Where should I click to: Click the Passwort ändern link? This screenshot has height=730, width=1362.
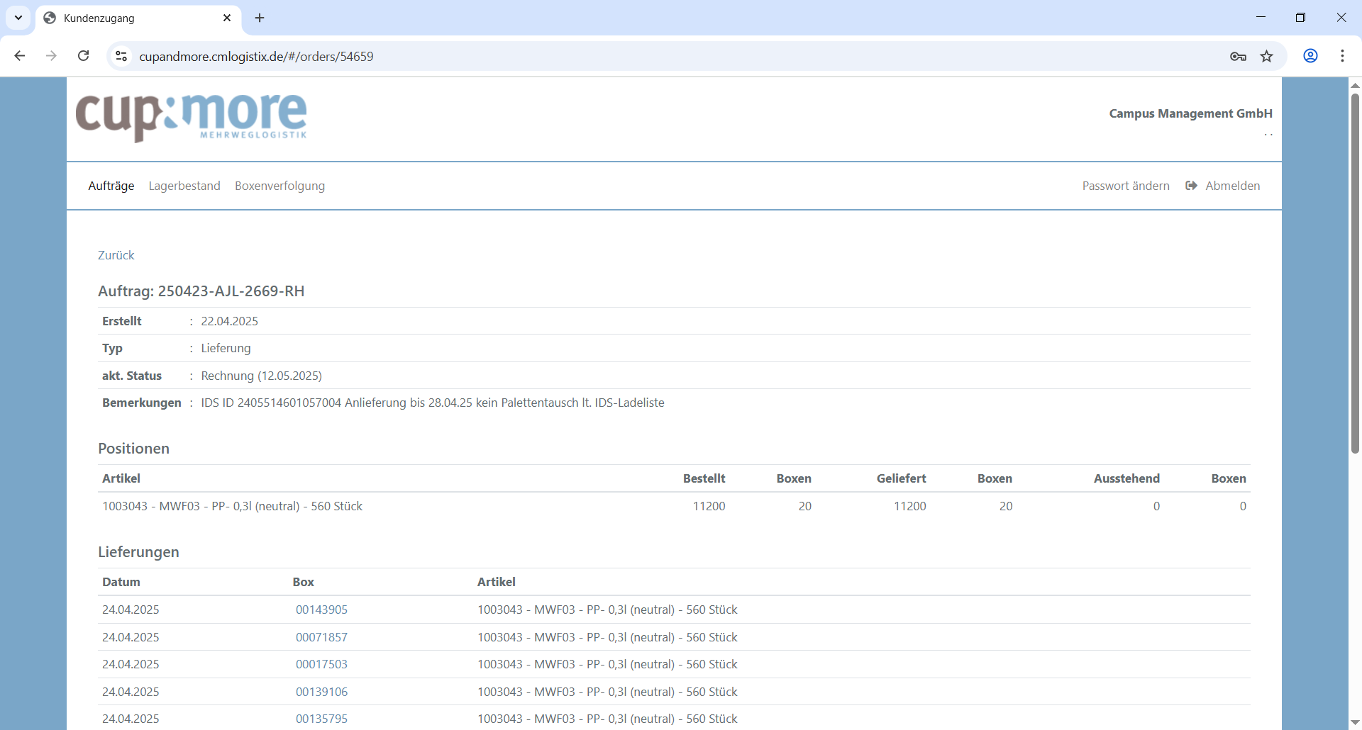coord(1126,186)
